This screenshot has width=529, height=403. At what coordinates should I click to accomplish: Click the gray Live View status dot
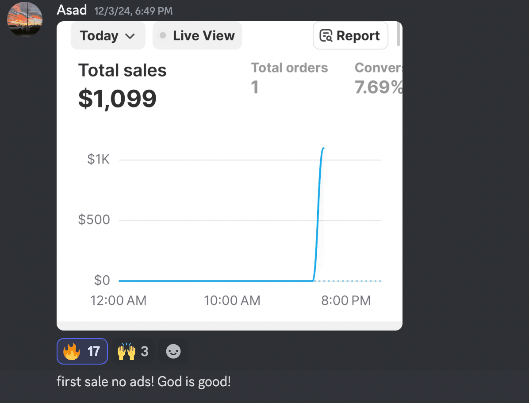click(x=163, y=35)
